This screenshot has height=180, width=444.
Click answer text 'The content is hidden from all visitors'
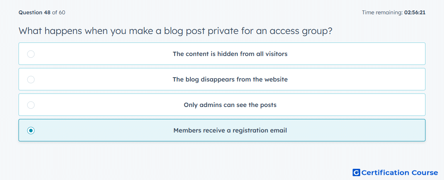(230, 54)
